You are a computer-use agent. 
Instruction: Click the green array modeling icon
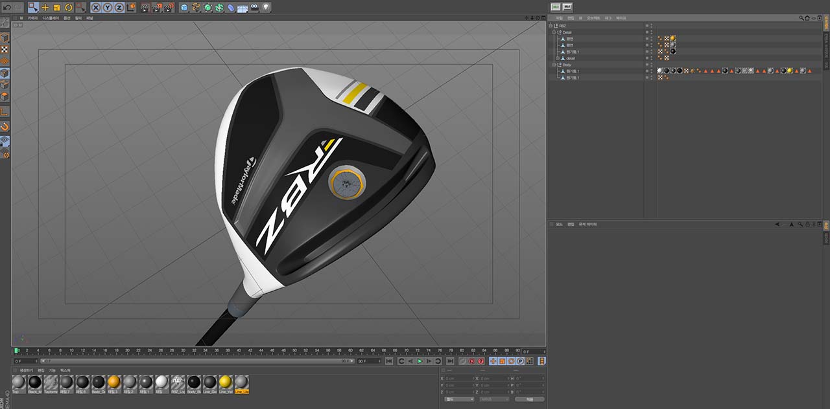(x=219, y=7)
